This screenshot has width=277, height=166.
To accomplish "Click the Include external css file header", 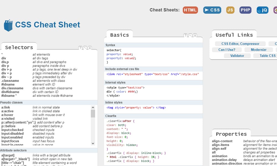I will (153, 69).
